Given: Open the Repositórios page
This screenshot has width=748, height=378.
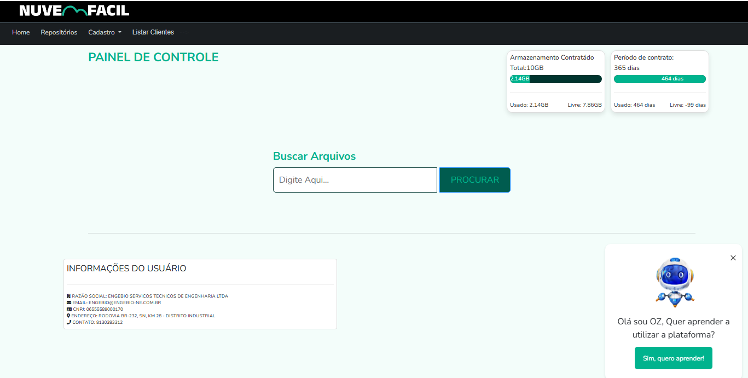Looking at the screenshot, I should [59, 32].
